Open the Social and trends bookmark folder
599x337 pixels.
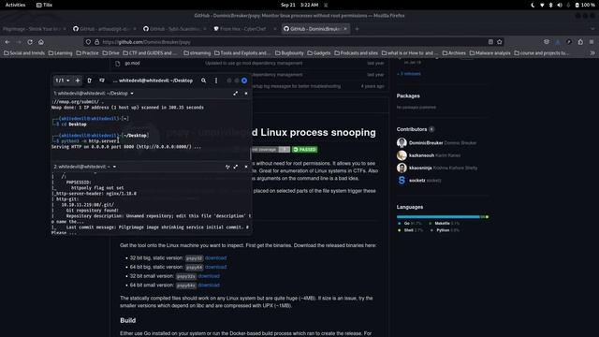(x=24, y=53)
